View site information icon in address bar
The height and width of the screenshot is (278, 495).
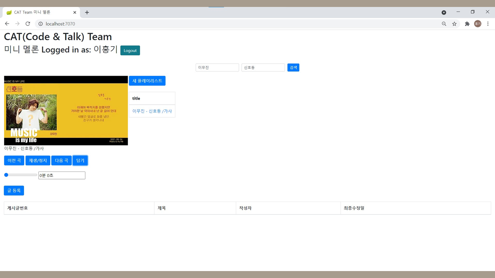coord(41,24)
